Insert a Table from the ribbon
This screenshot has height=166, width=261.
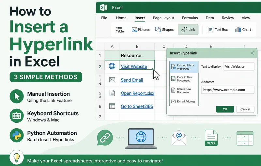(x=120, y=30)
